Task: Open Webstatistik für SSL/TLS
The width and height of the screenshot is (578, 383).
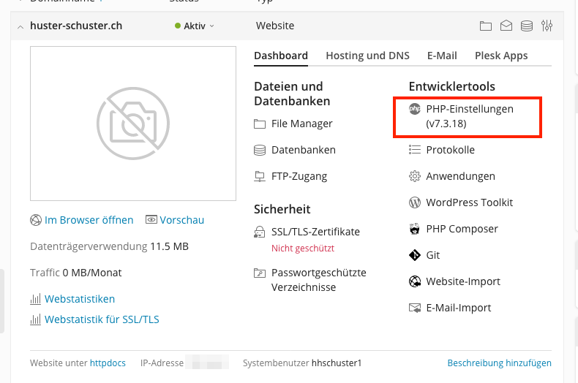Action: coord(102,319)
